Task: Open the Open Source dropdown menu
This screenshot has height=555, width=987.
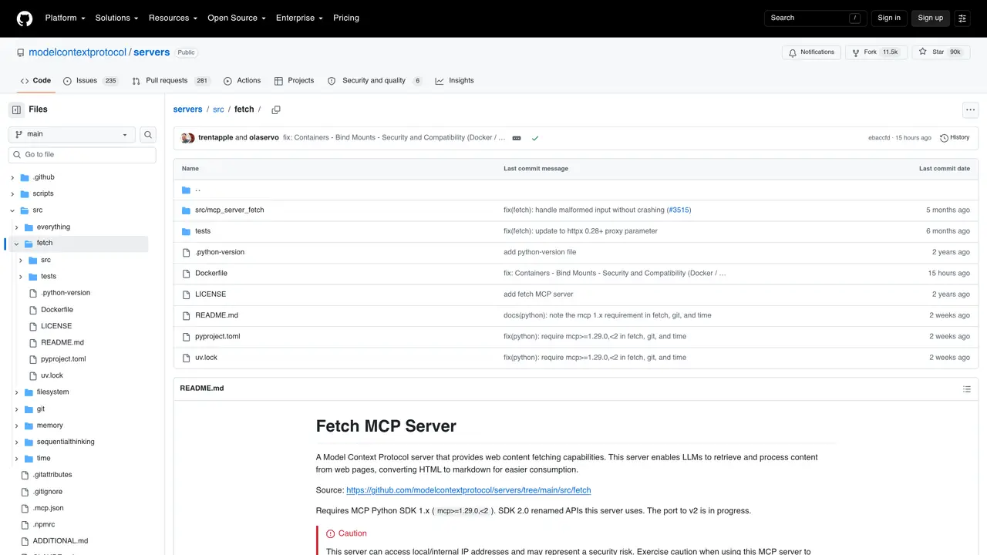Action: 236,18
